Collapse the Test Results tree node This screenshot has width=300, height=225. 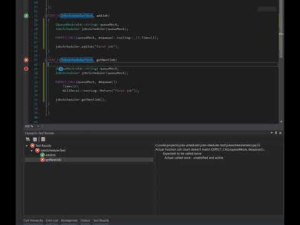[x=27, y=146]
